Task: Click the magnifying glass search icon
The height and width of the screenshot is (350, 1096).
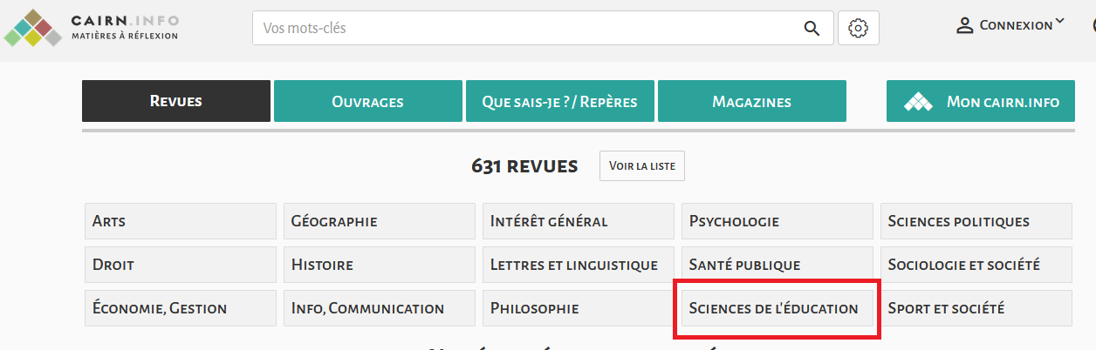Action: (812, 28)
